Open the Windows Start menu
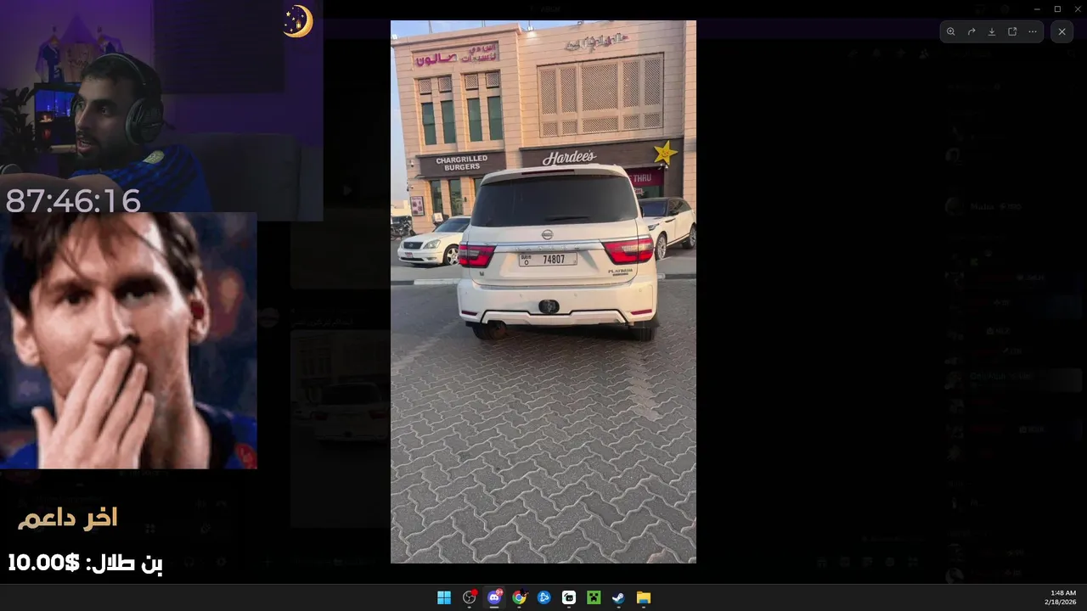The width and height of the screenshot is (1087, 611). click(x=444, y=597)
